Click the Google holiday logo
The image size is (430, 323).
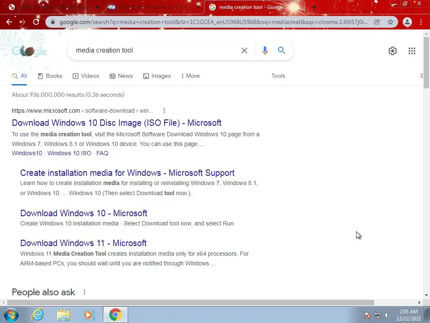pyautogui.click(x=29, y=51)
